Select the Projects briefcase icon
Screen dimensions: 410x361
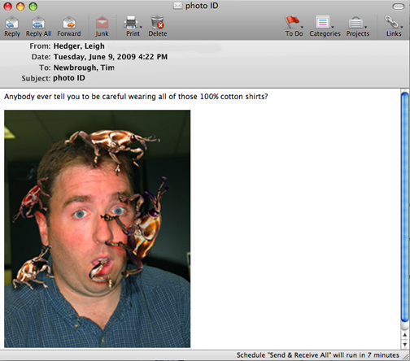[x=355, y=23]
